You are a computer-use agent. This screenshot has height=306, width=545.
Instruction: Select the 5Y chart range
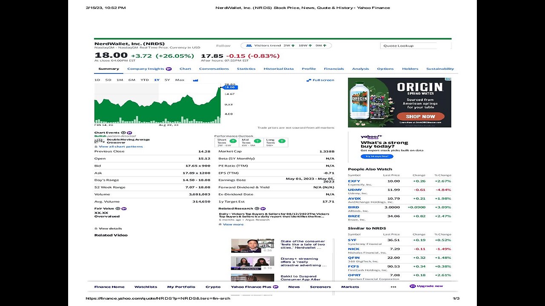tap(167, 80)
